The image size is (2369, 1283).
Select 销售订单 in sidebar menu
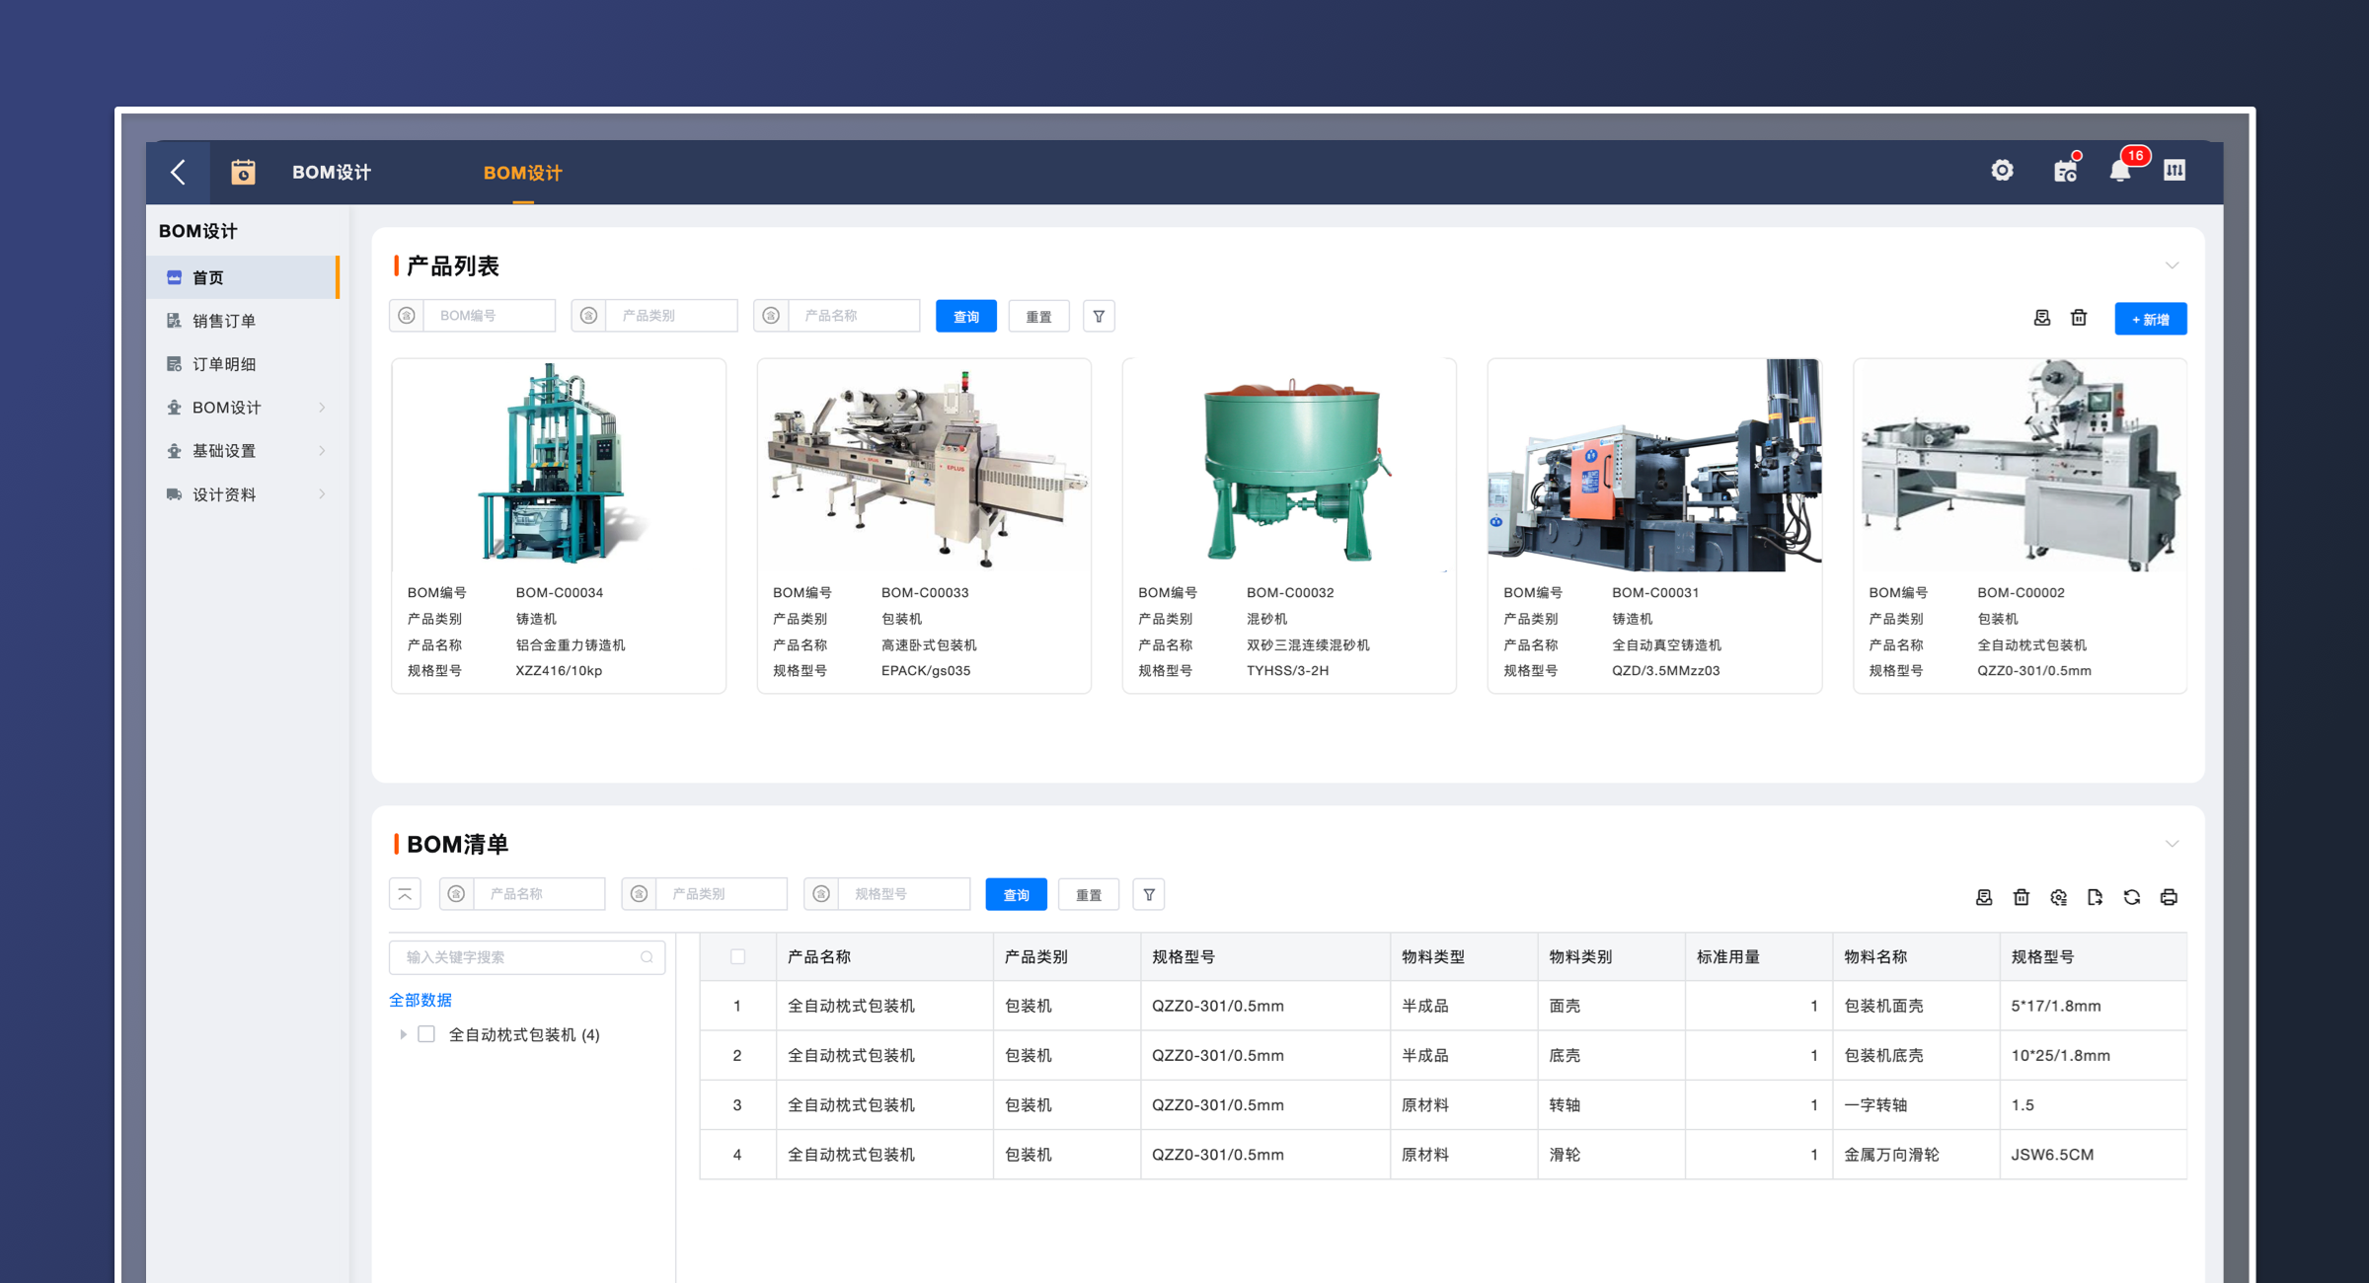(x=224, y=321)
